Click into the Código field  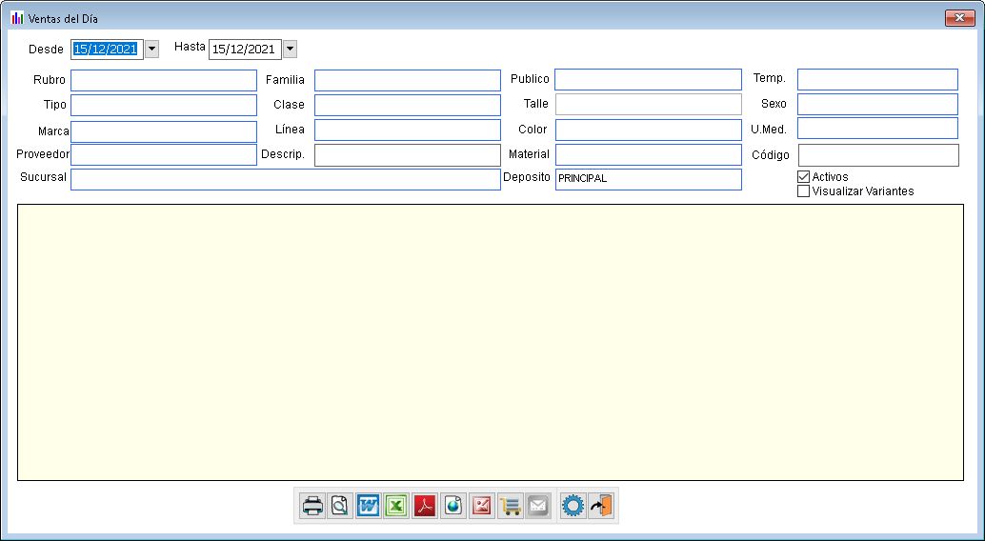(877, 155)
